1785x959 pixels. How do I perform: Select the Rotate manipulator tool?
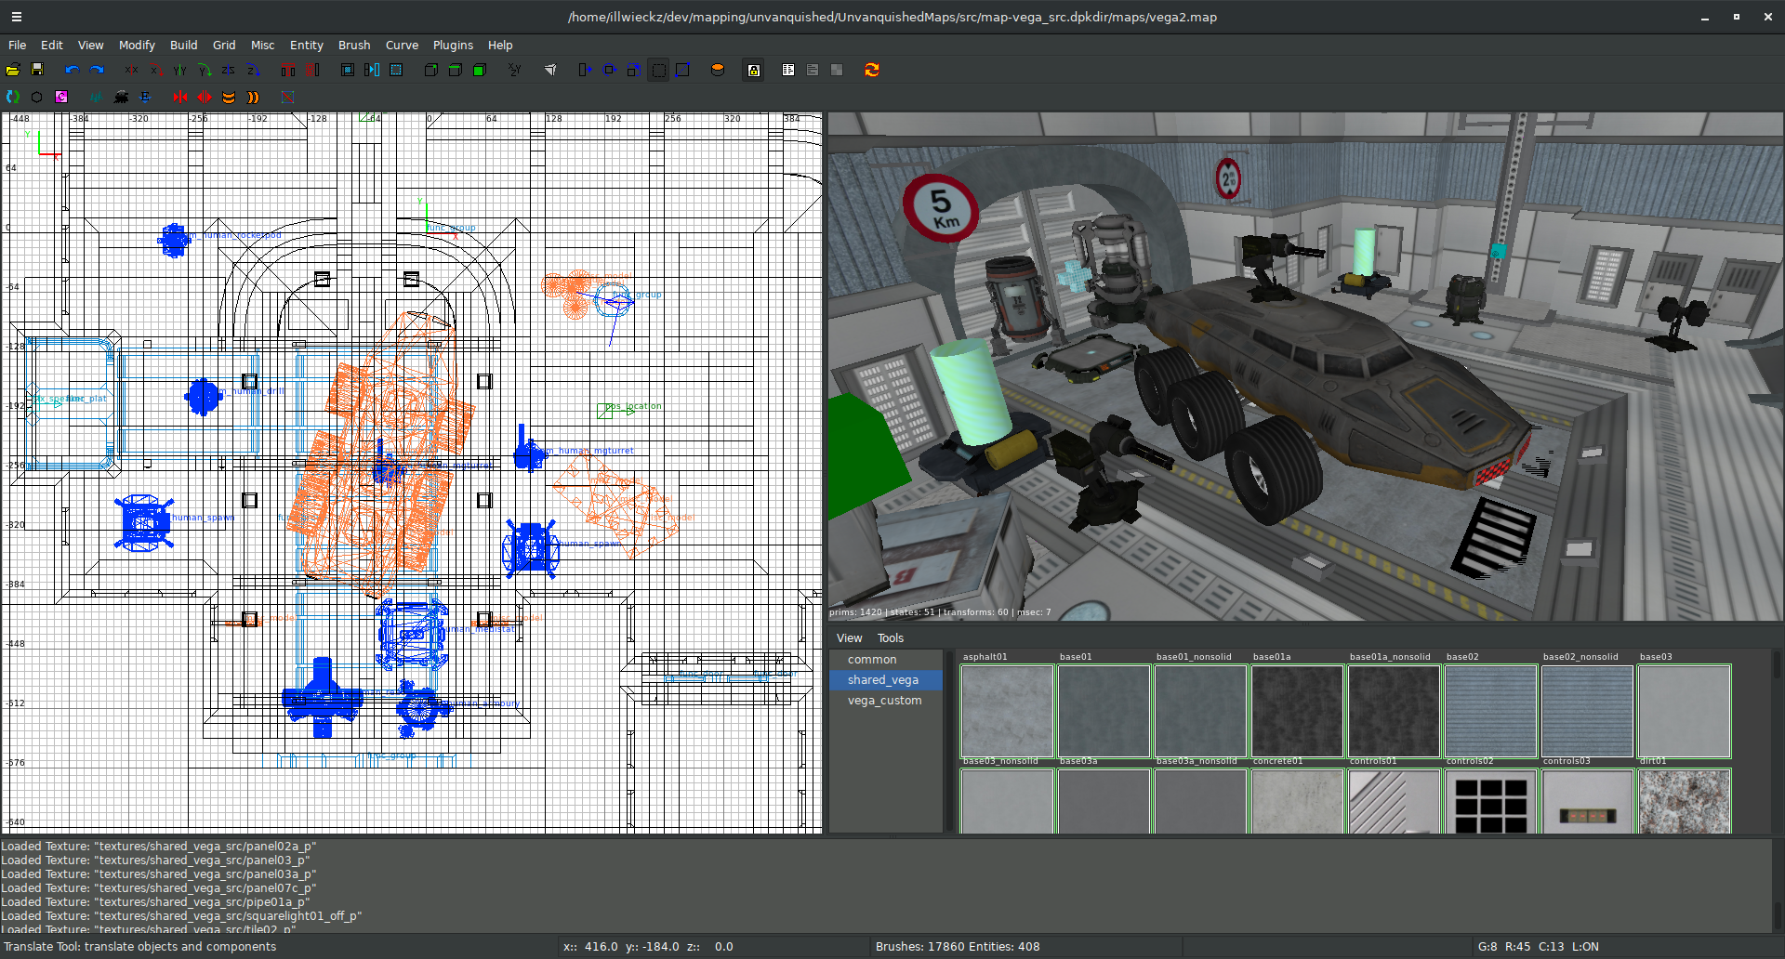[x=609, y=70]
